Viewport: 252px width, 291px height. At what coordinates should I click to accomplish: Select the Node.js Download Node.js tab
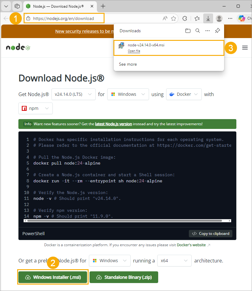tap(60, 6)
